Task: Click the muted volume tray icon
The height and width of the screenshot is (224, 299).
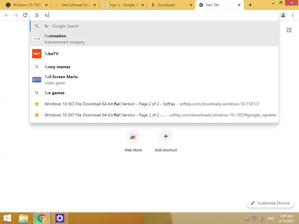Action: pyautogui.click(x=261, y=218)
